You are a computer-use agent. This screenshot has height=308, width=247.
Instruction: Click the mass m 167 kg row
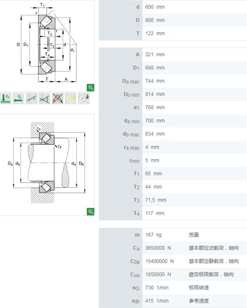[173, 235]
